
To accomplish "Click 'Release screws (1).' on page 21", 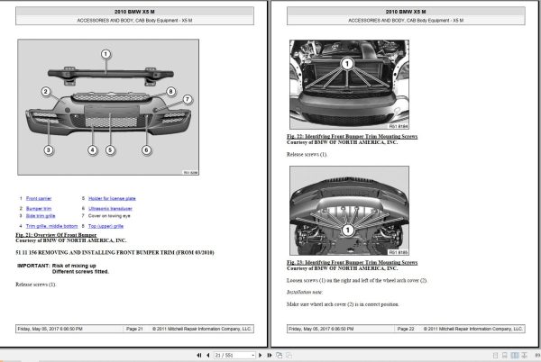I will [35, 285].
